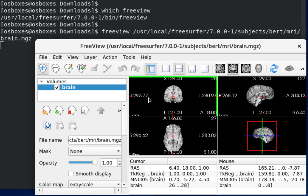This screenshot has width=308, height=196.
Task: Click the Load Volume green plus icon
Action: (59, 111)
